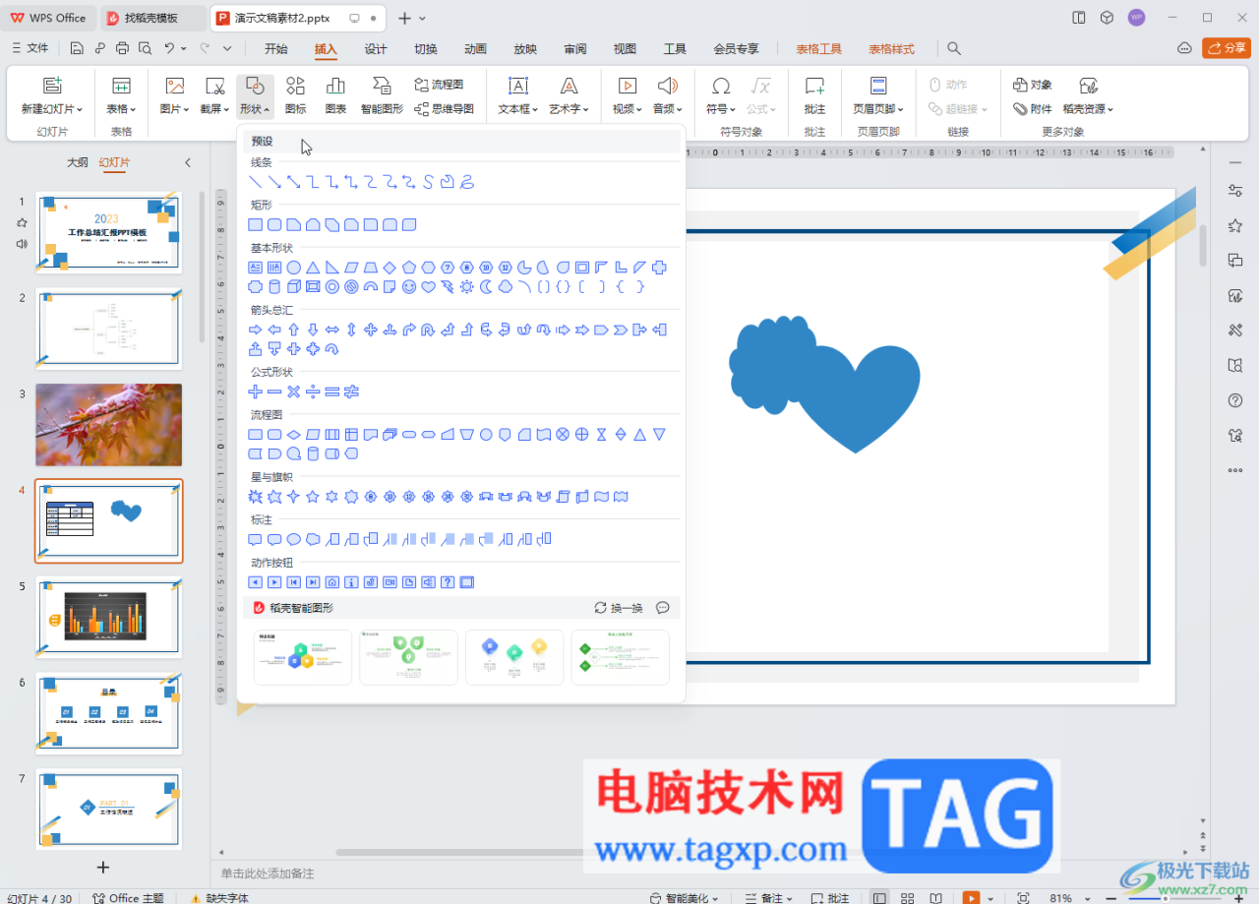
Task: Start slideshow with orange play button
Action: point(971,898)
